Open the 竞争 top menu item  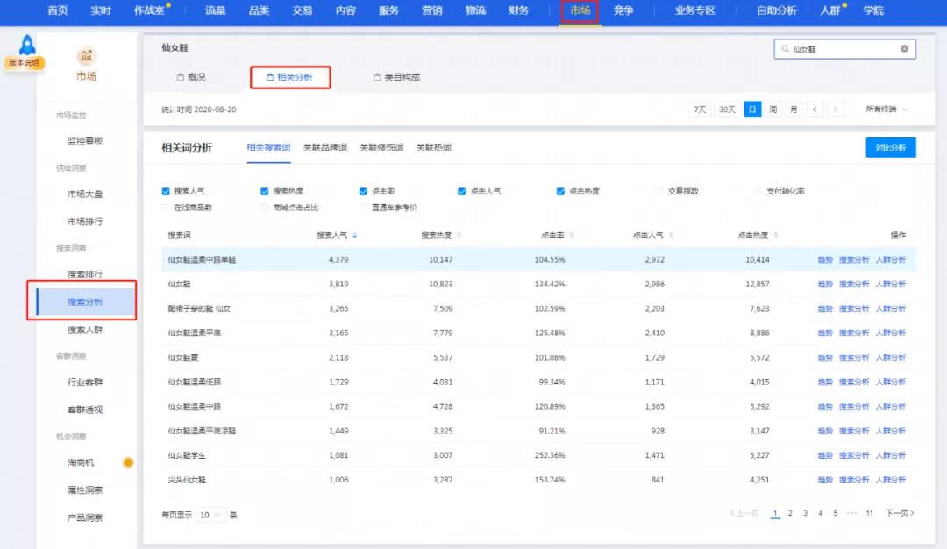623,11
